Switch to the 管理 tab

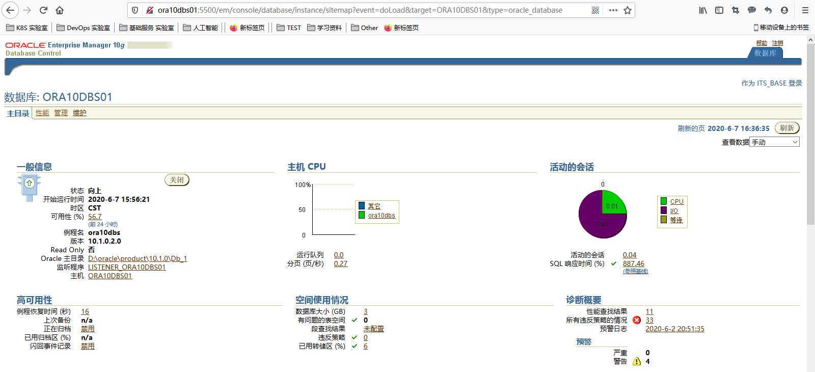[x=61, y=113]
